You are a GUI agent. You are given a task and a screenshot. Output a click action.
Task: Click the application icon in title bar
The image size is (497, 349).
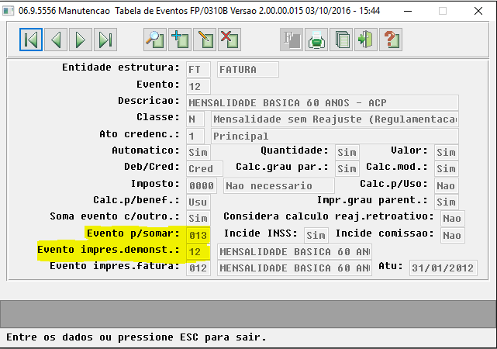pos(8,11)
